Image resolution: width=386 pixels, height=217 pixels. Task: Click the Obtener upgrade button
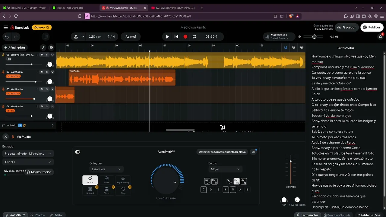[42, 27]
